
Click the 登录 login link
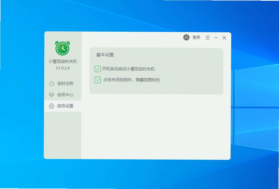tap(196, 37)
